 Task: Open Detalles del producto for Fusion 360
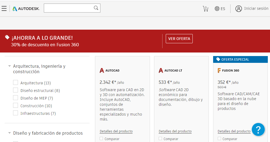[x=234, y=131]
